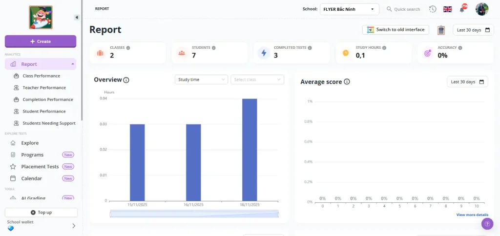The width and height of the screenshot is (500, 236).
Task: Go to Explore in sidebar
Action: coord(30,143)
